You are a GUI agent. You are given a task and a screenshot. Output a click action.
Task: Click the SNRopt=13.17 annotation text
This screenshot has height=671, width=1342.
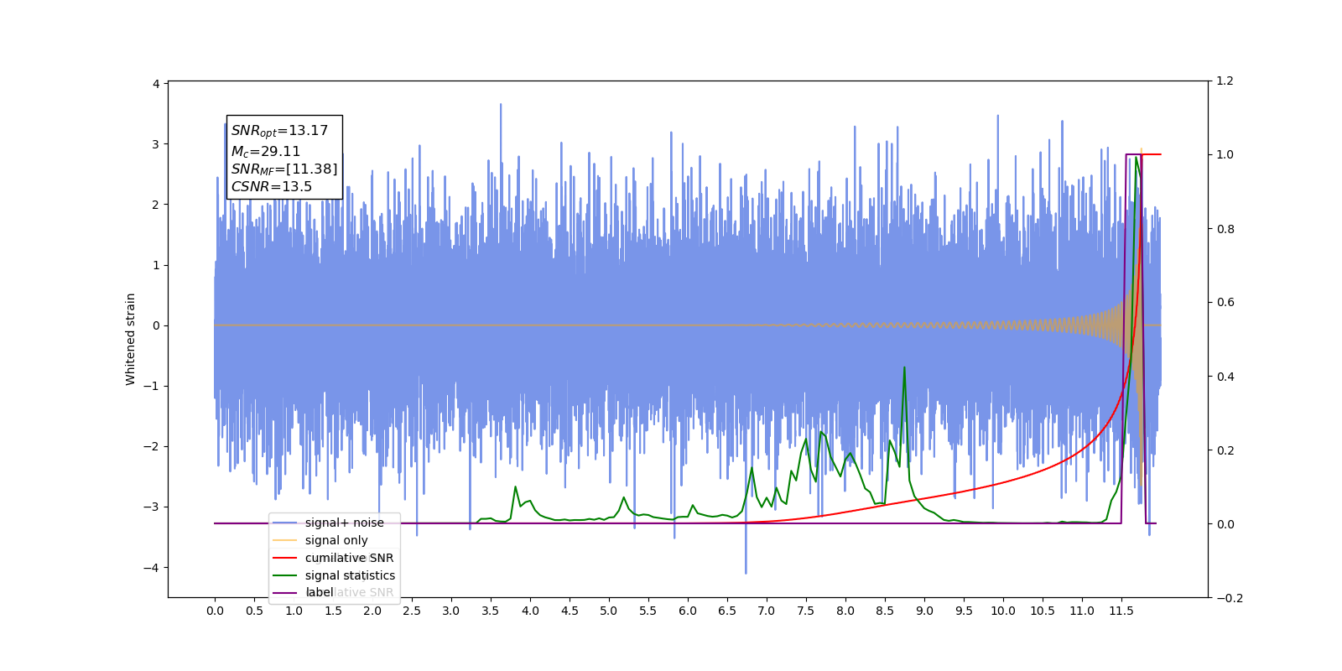(x=279, y=131)
